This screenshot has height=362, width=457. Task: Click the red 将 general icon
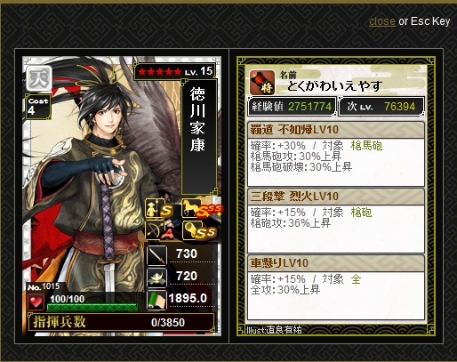coord(262,82)
